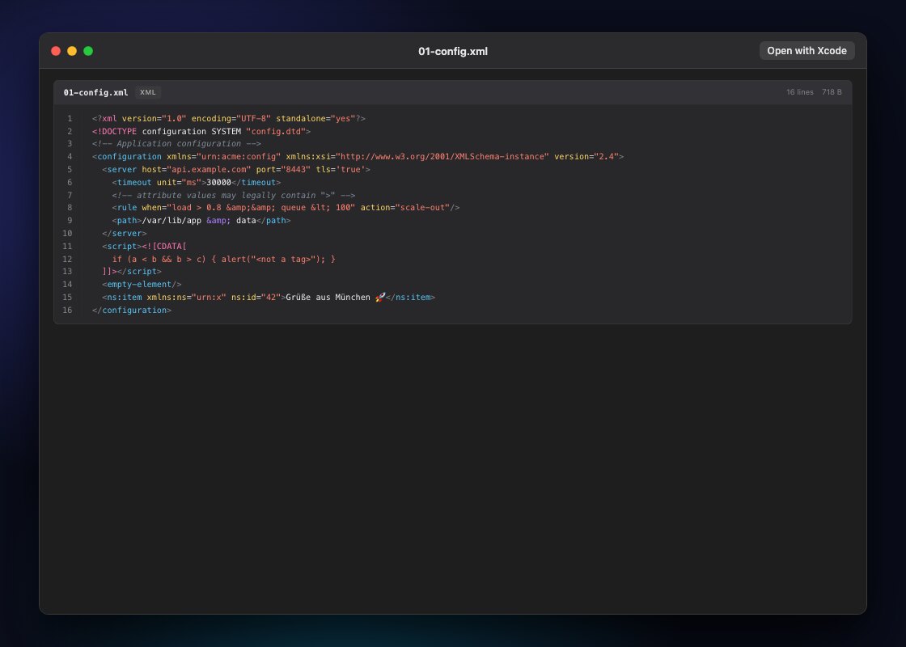Click the "718 B" file size label

click(x=832, y=92)
